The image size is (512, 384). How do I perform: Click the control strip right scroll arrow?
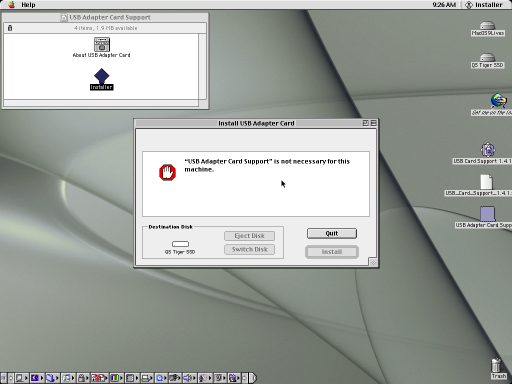click(244, 378)
